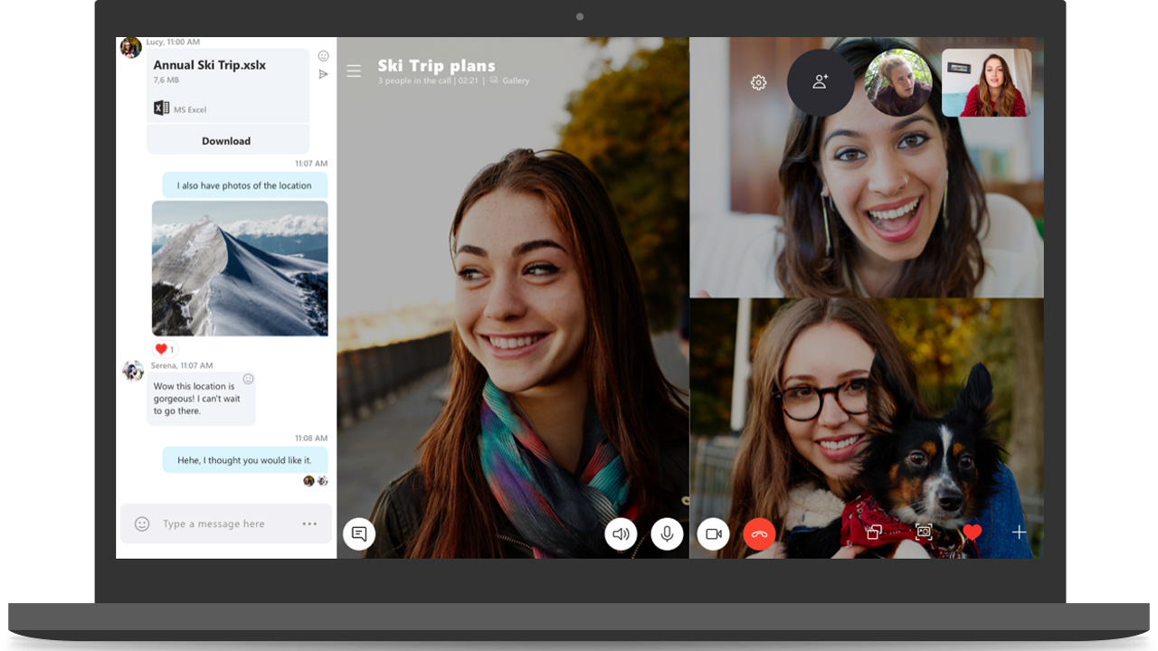This screenshot has height=651, width=1158.
Task: Click the '3 people in the call' status text
Action: pyautogui.click(x=414, y=80)
